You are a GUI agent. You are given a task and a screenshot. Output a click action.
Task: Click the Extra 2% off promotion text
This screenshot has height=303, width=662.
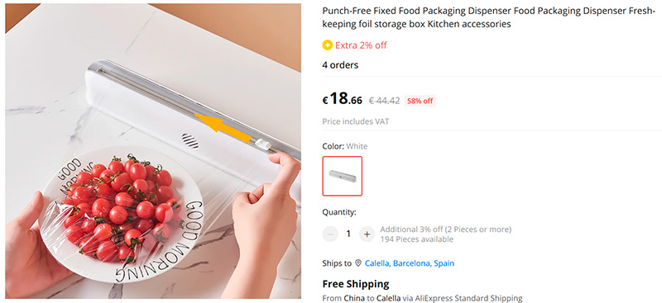coord(361,45)
